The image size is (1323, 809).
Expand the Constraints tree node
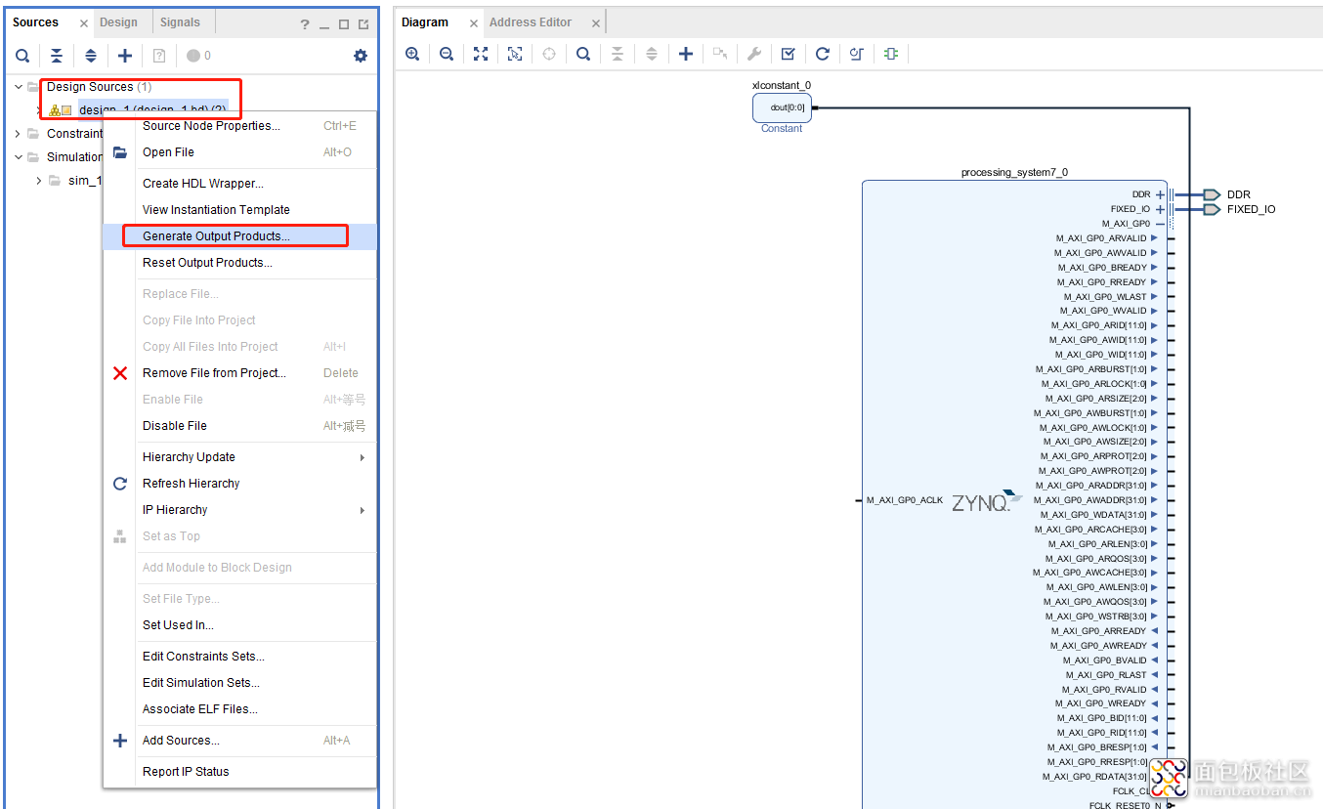click(18, 134)
